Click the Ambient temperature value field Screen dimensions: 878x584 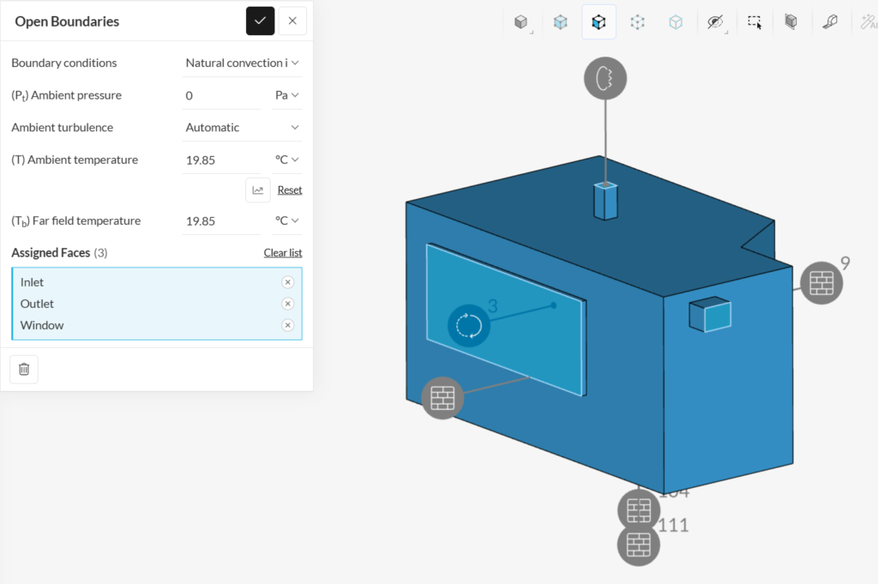[223, 160]
